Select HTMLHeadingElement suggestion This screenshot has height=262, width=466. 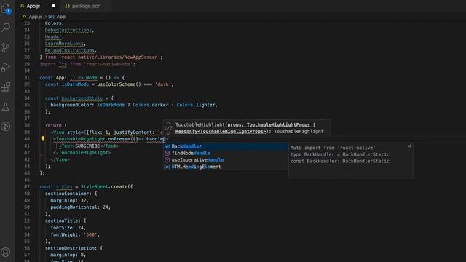point(225,167)
